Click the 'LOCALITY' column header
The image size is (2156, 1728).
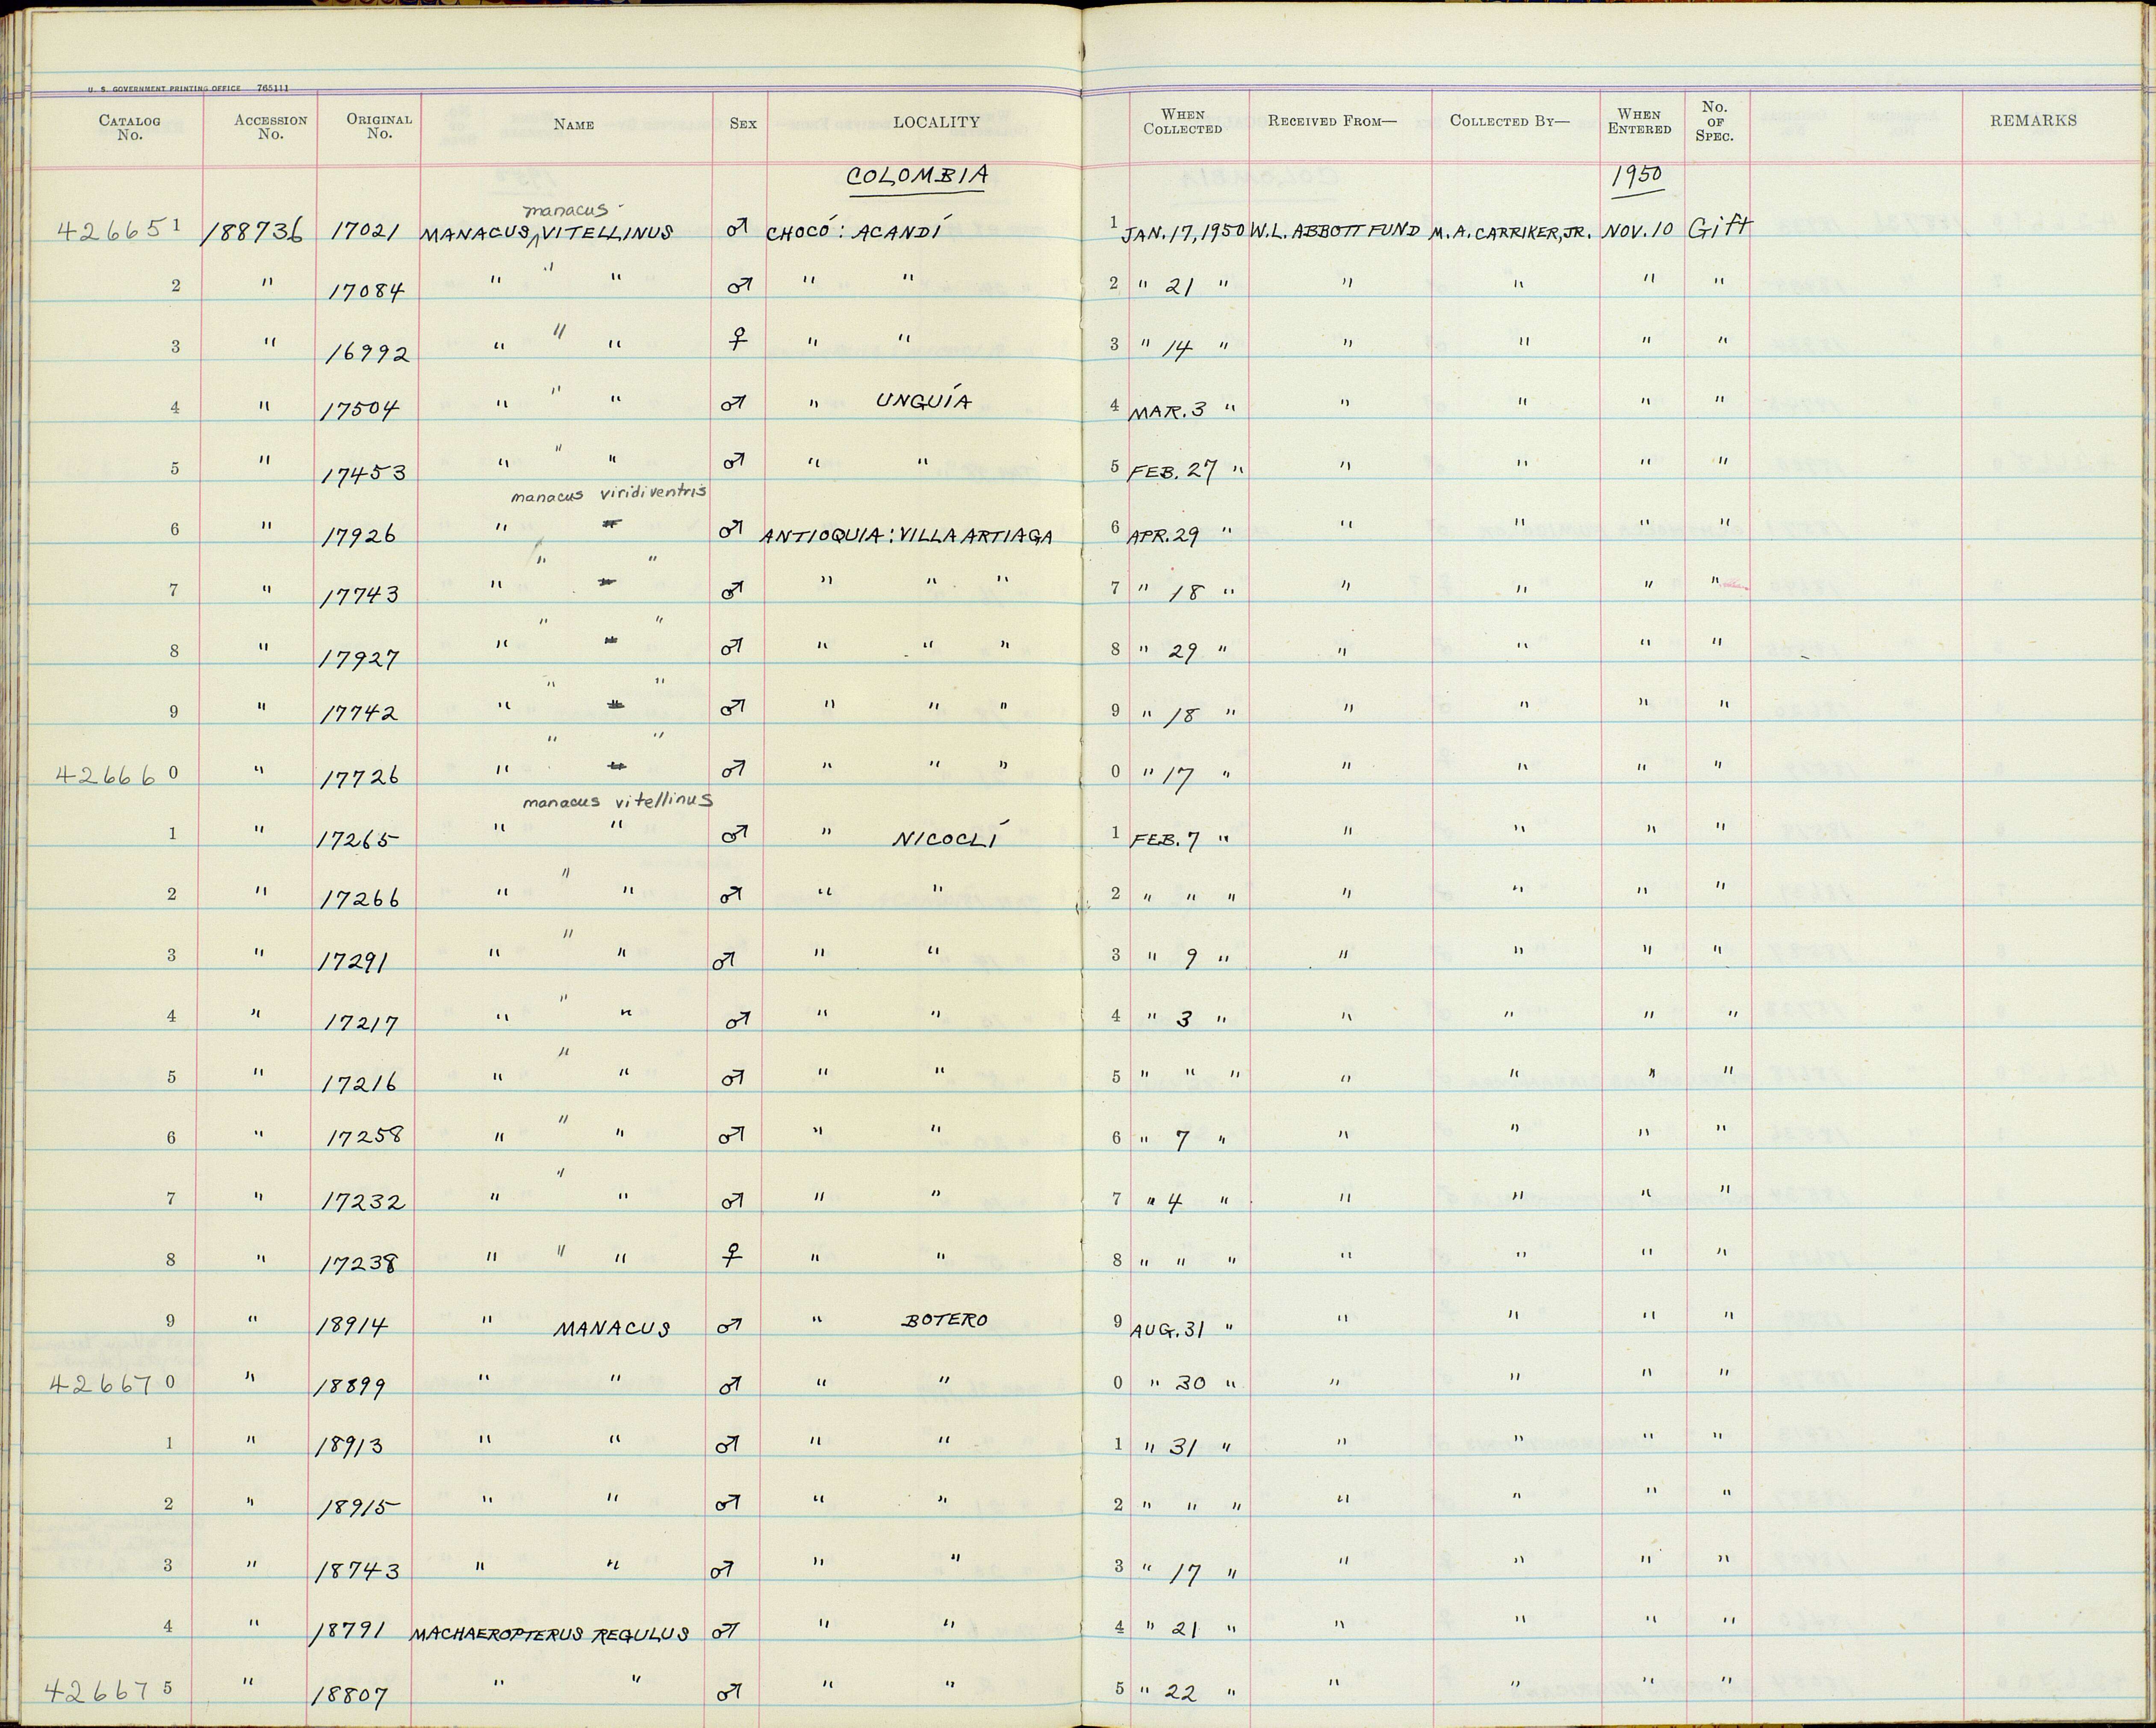(936, 122)
